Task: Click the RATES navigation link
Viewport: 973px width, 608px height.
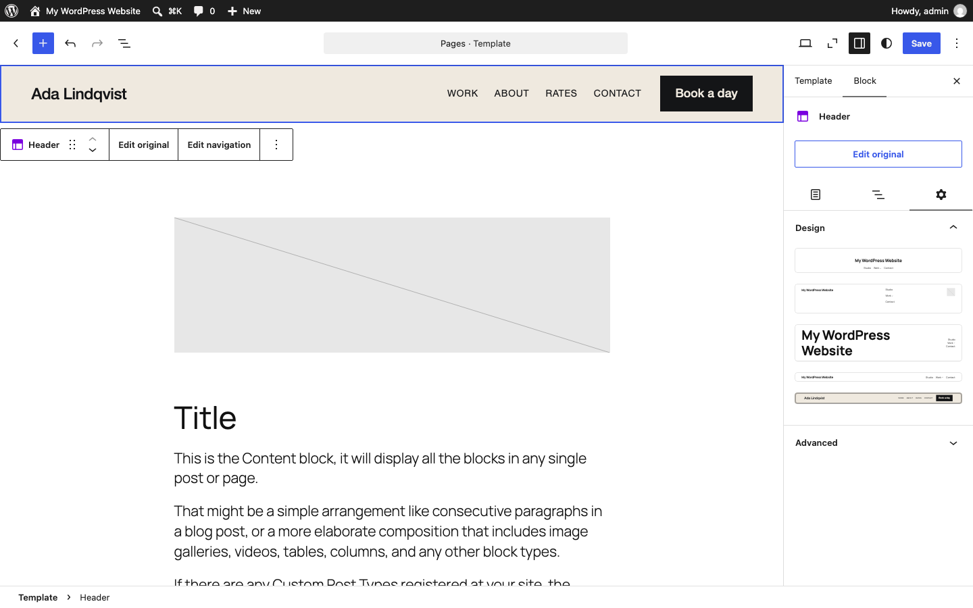Action: pos(562,93)
